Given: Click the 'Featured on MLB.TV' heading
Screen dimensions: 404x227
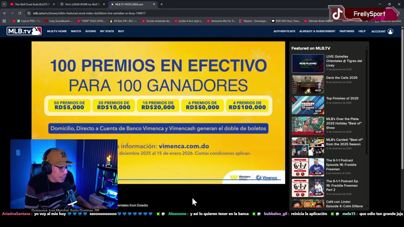Looking at the screenshot, I should point(311,48).
